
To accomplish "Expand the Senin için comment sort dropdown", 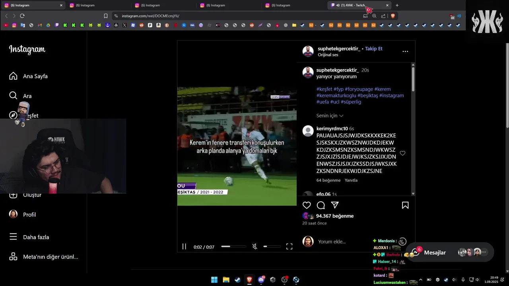I will pos(330,116).
